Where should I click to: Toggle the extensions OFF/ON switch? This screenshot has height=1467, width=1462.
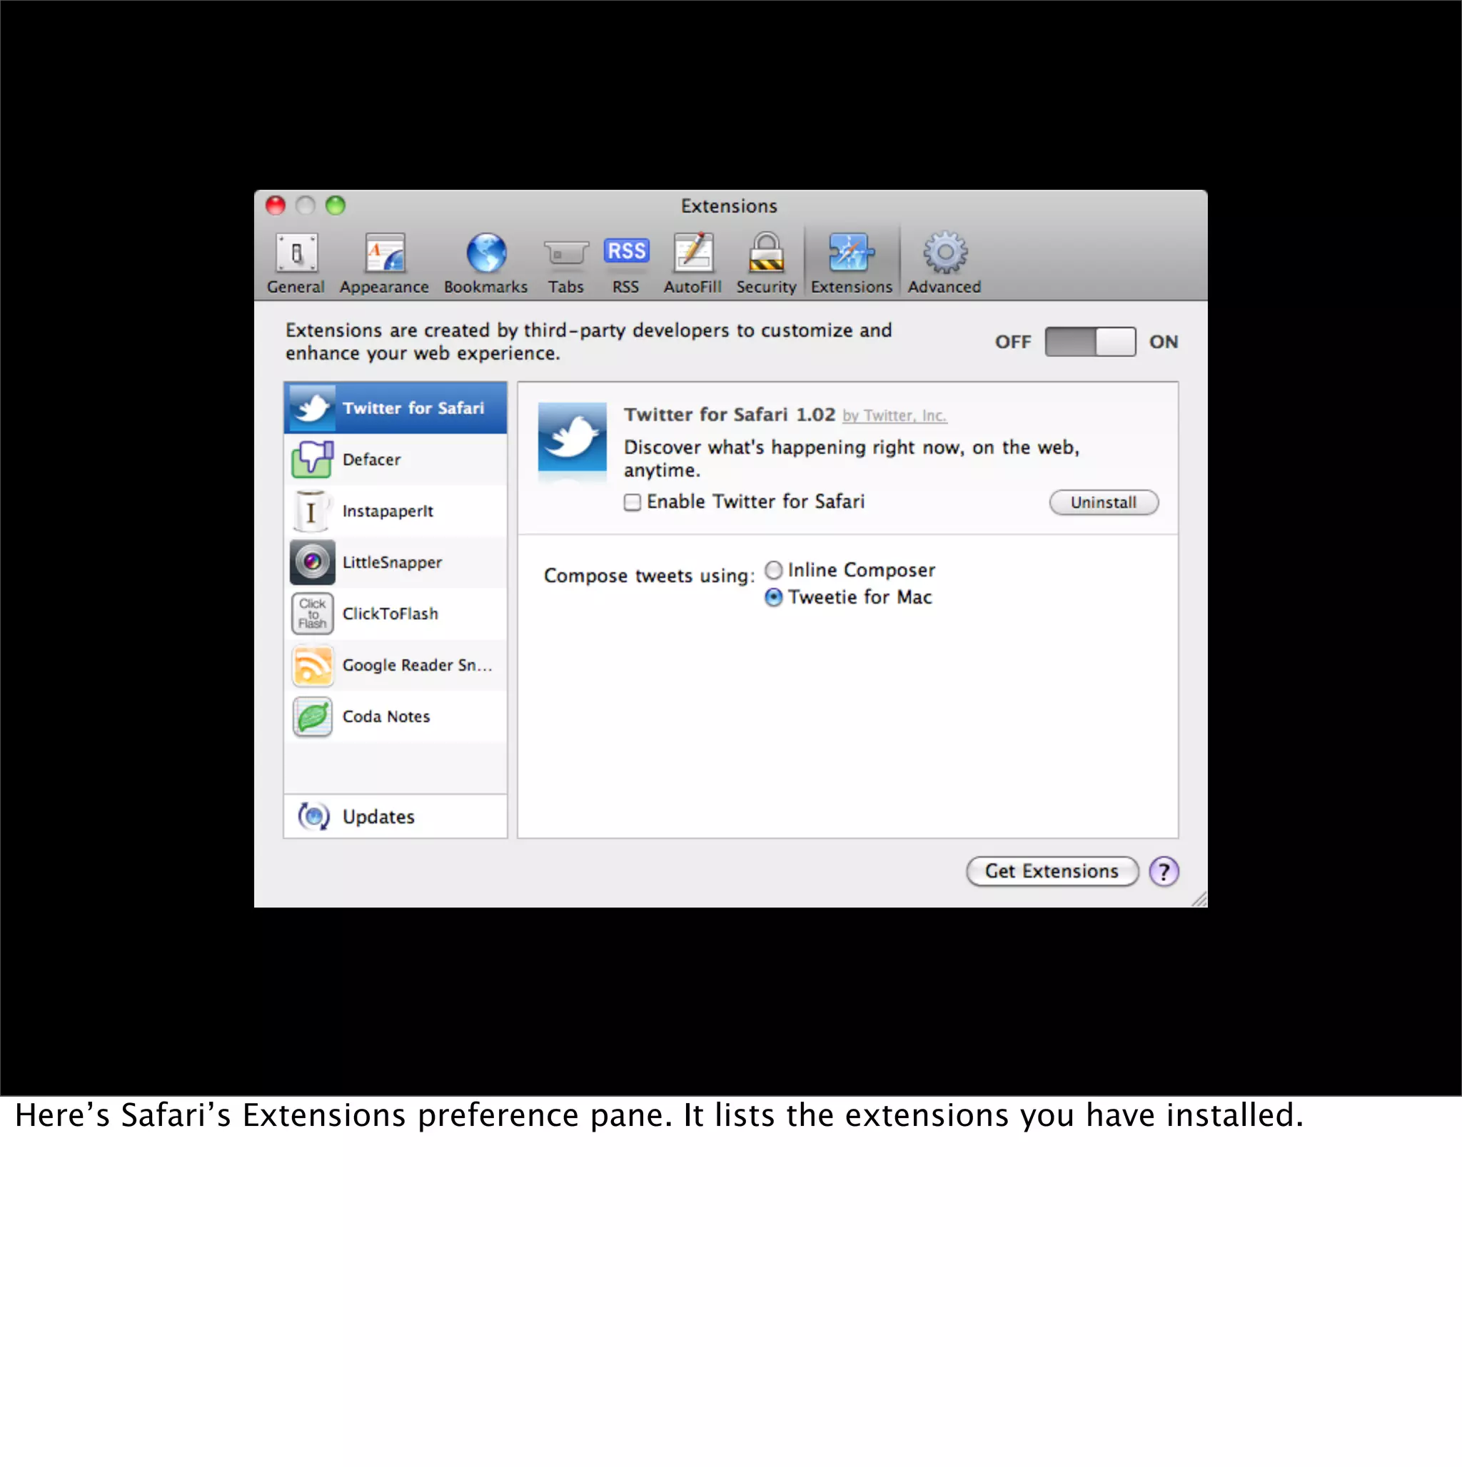point(1089,342)
